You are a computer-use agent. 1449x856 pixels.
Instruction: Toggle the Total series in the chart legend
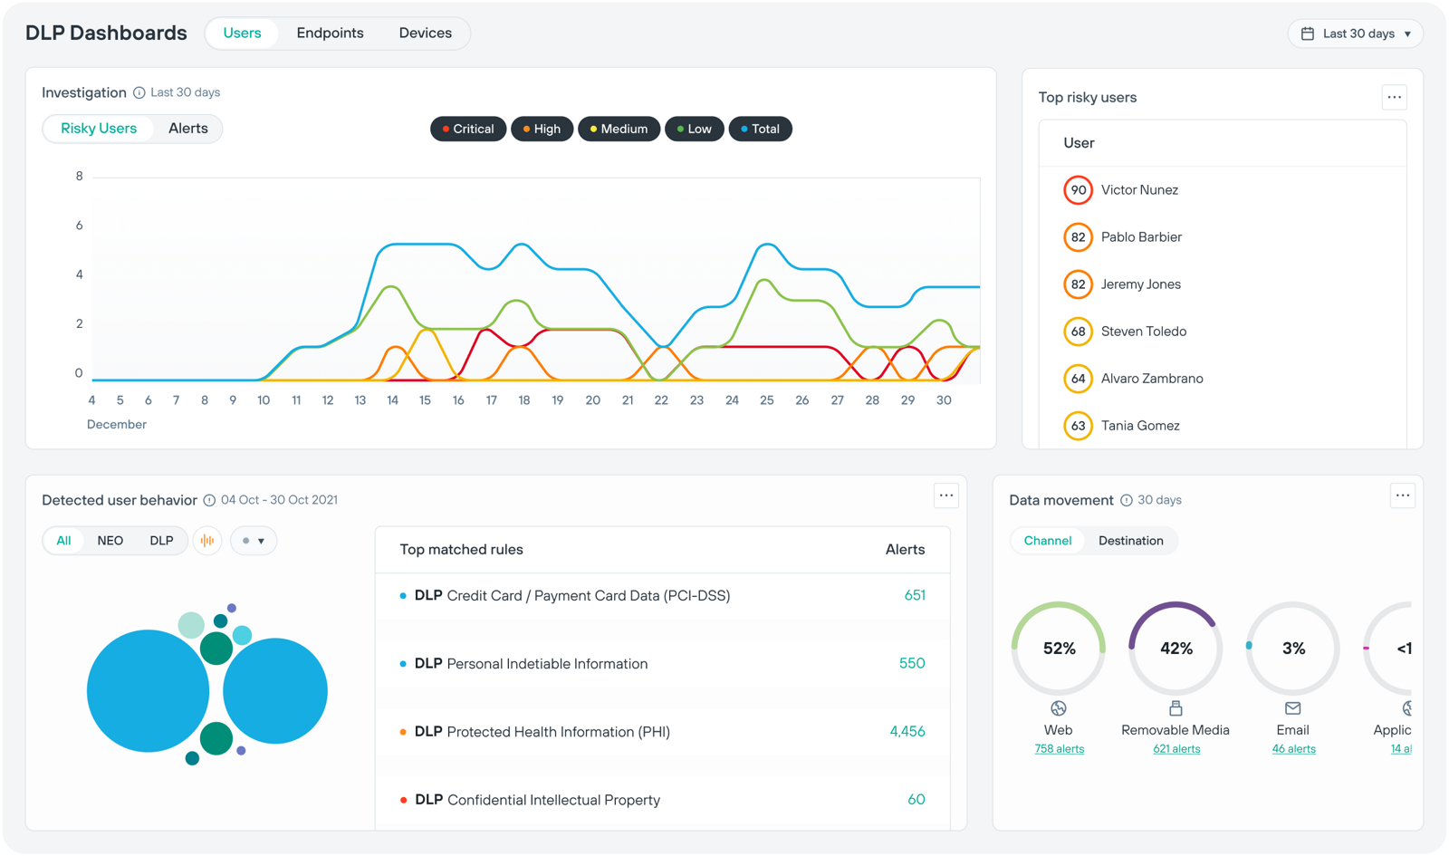click(x=761, y=129)
